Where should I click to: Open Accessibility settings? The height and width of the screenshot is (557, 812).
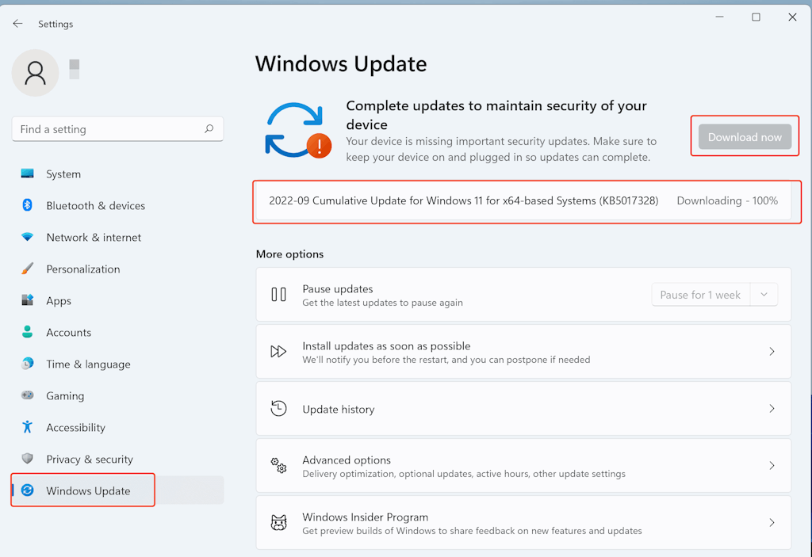pyautogui.click(x=117, y=427)
